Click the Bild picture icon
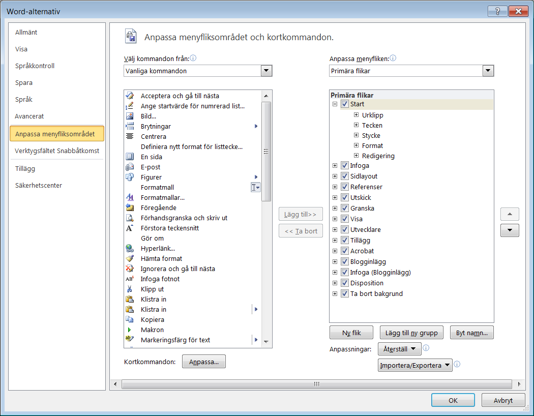The height and width of the screenshot is (416, 534). click(x=130, y=116)
